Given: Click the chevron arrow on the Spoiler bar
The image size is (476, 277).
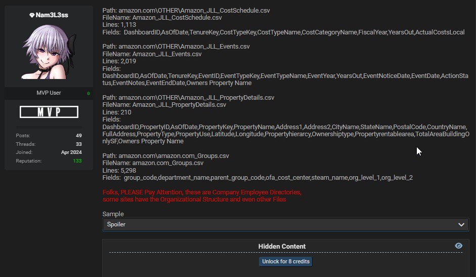Looking at the screenshot, I should pyautogui.click(x=461, y=224).
